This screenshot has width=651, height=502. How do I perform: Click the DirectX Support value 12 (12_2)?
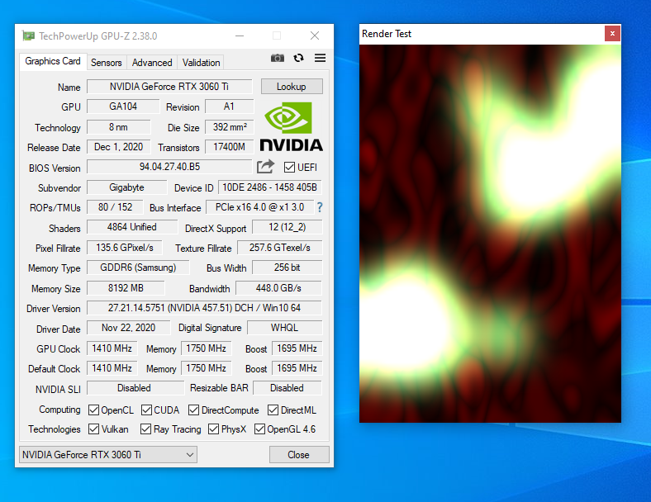point(287,227)
